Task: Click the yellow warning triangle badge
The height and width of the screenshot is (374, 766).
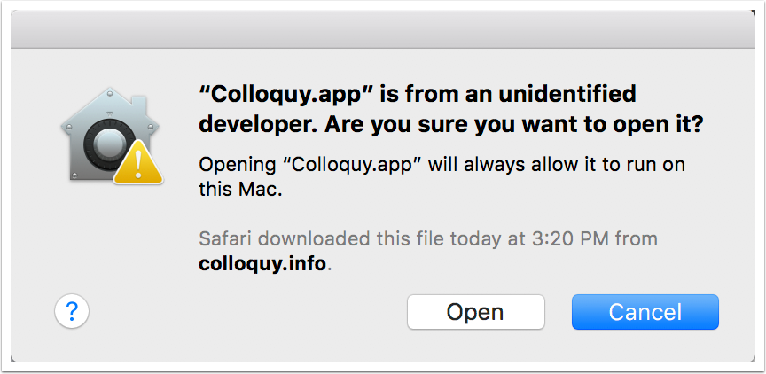Action: tap(138, 162)
